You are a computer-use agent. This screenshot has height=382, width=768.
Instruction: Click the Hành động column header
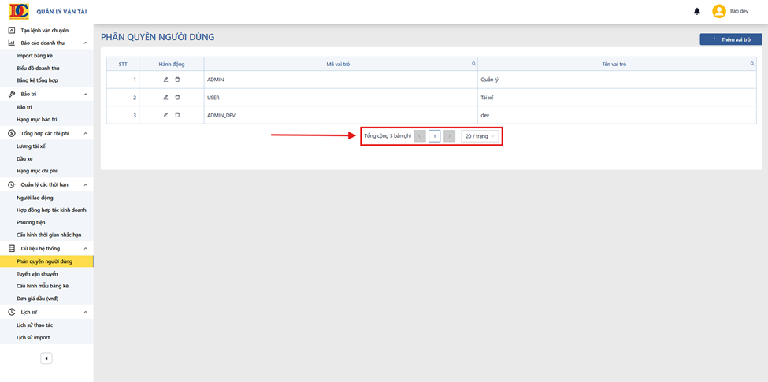172,64
